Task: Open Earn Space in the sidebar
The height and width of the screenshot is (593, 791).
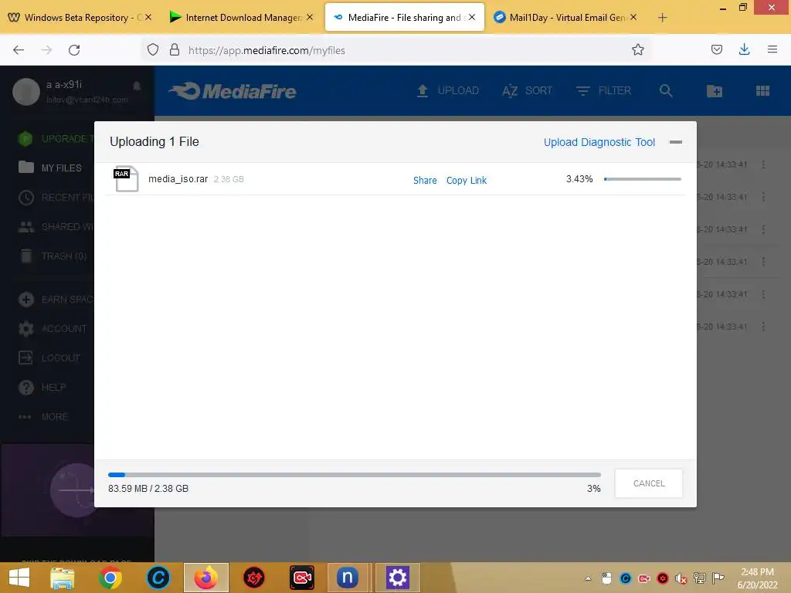Action: [x=56, y=300]
